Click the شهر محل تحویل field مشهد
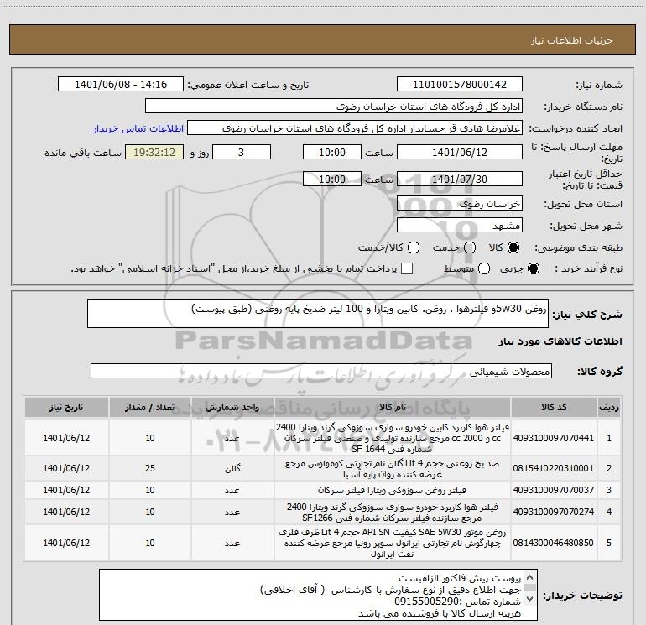The height and width of the screenshot is (625, 646). pyautogui.click(x=460, y=226)
